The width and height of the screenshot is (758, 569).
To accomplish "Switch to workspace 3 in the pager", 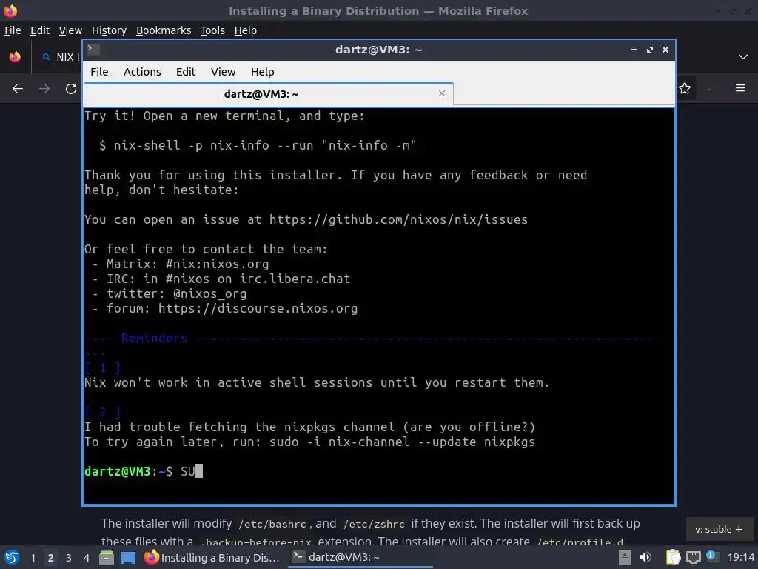I will click(x=69, y=558).
